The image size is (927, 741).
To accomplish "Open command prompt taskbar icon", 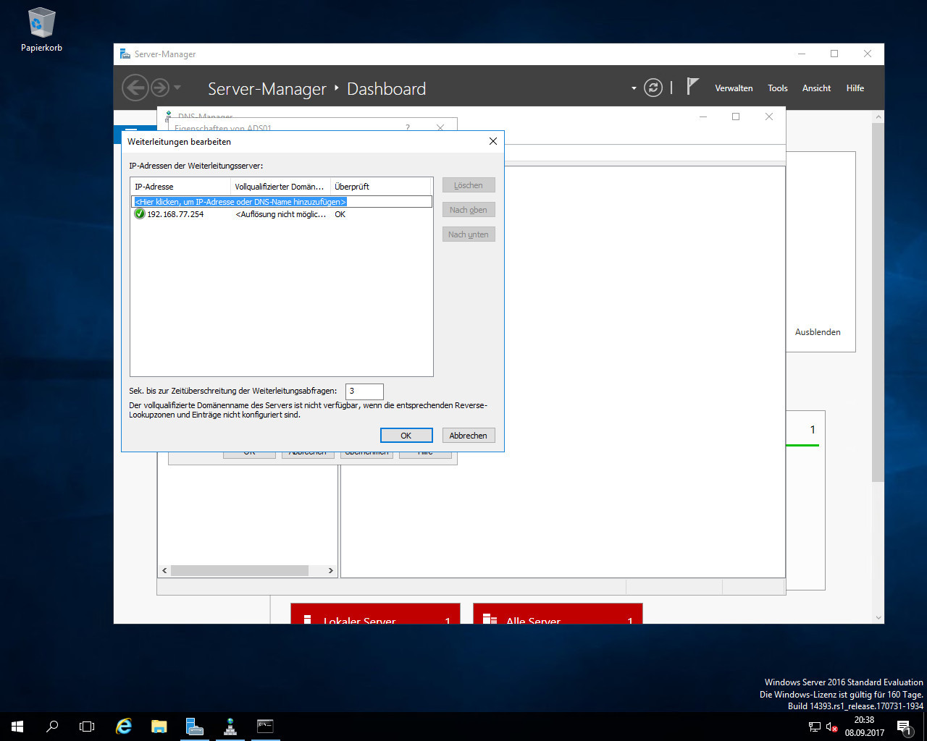I will 265,727.
